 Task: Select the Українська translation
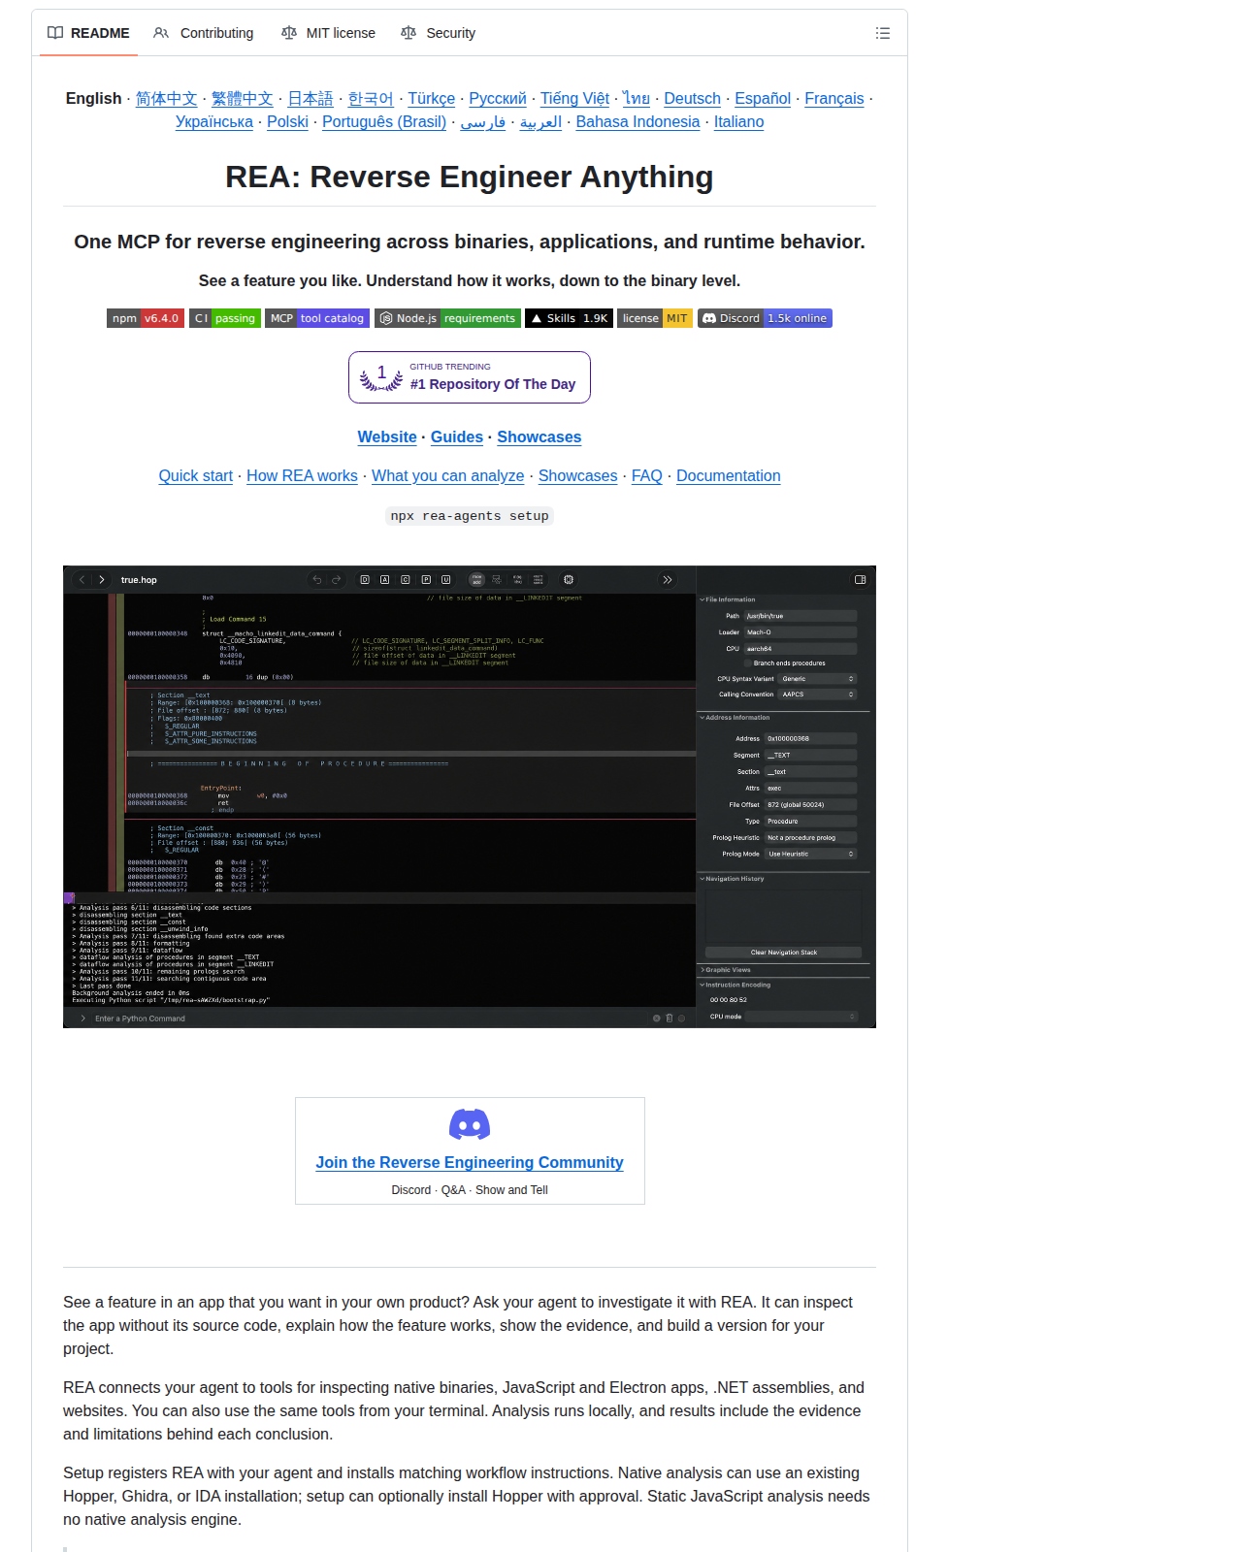[x=214, y=122]
